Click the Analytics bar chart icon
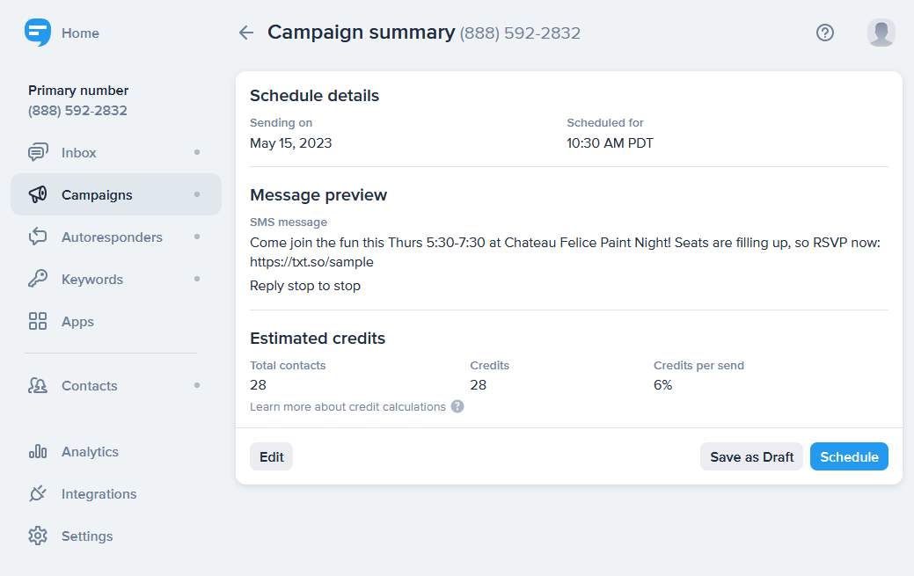Viewport: 914px width, 576px height. click(x=38, y=451)
